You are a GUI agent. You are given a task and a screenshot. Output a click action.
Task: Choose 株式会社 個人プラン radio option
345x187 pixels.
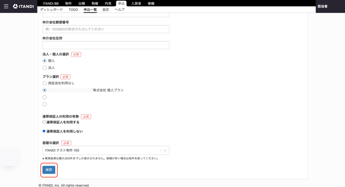point(44,90)
